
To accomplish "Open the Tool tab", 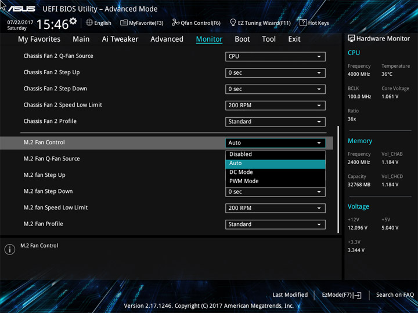I will 269,39.
